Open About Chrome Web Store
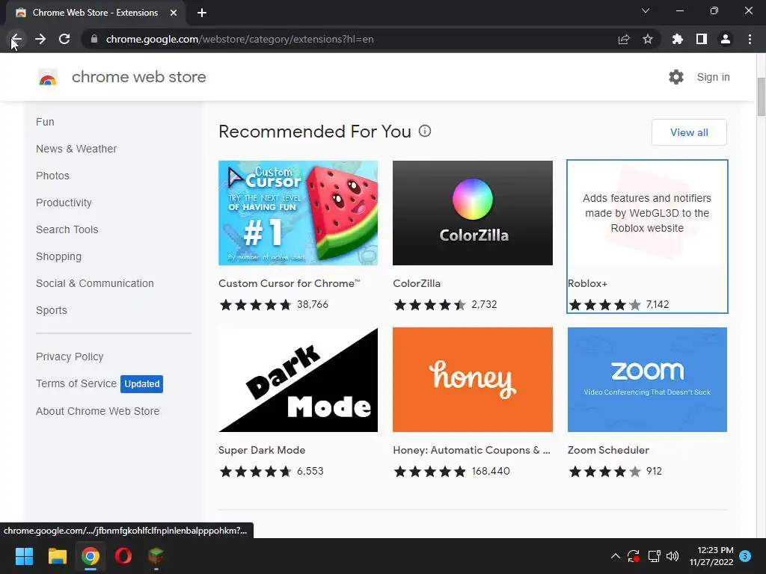 98,411
